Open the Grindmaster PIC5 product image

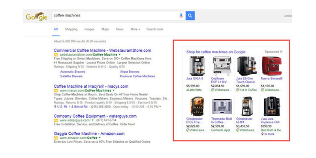[x=197, y=106]
